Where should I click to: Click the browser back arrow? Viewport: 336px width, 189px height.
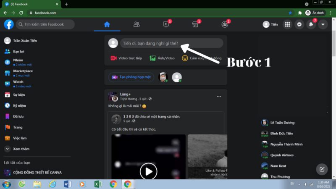pyautogui.click(x=5, y=13)
